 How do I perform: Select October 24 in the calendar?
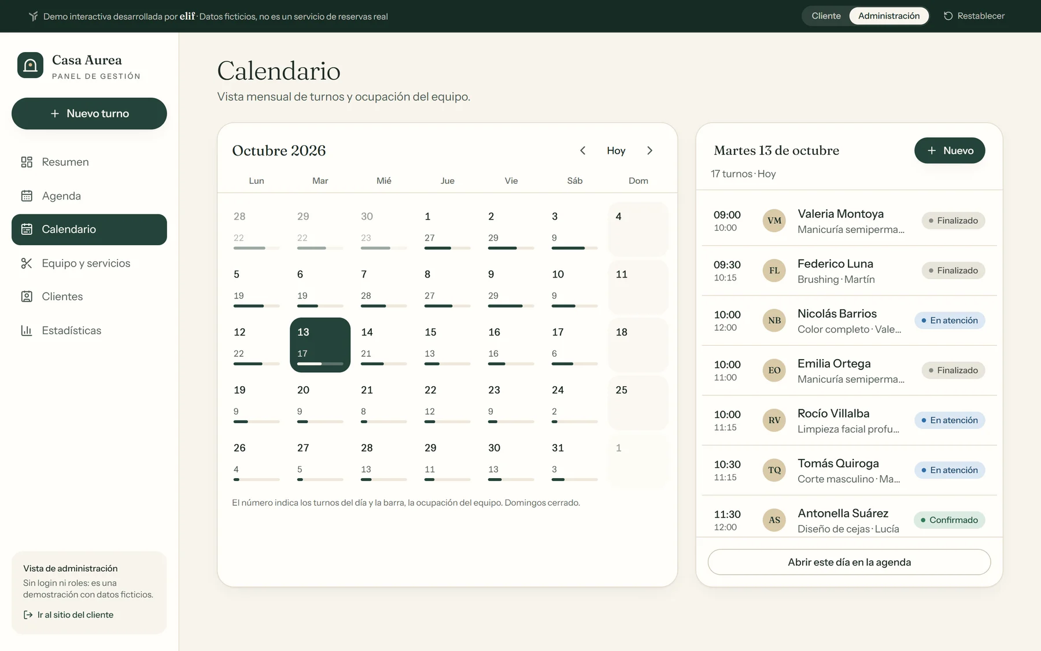(x=574, y=403)
